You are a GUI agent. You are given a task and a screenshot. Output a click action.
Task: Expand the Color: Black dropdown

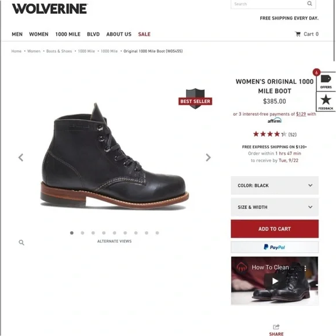click(275, 185)
